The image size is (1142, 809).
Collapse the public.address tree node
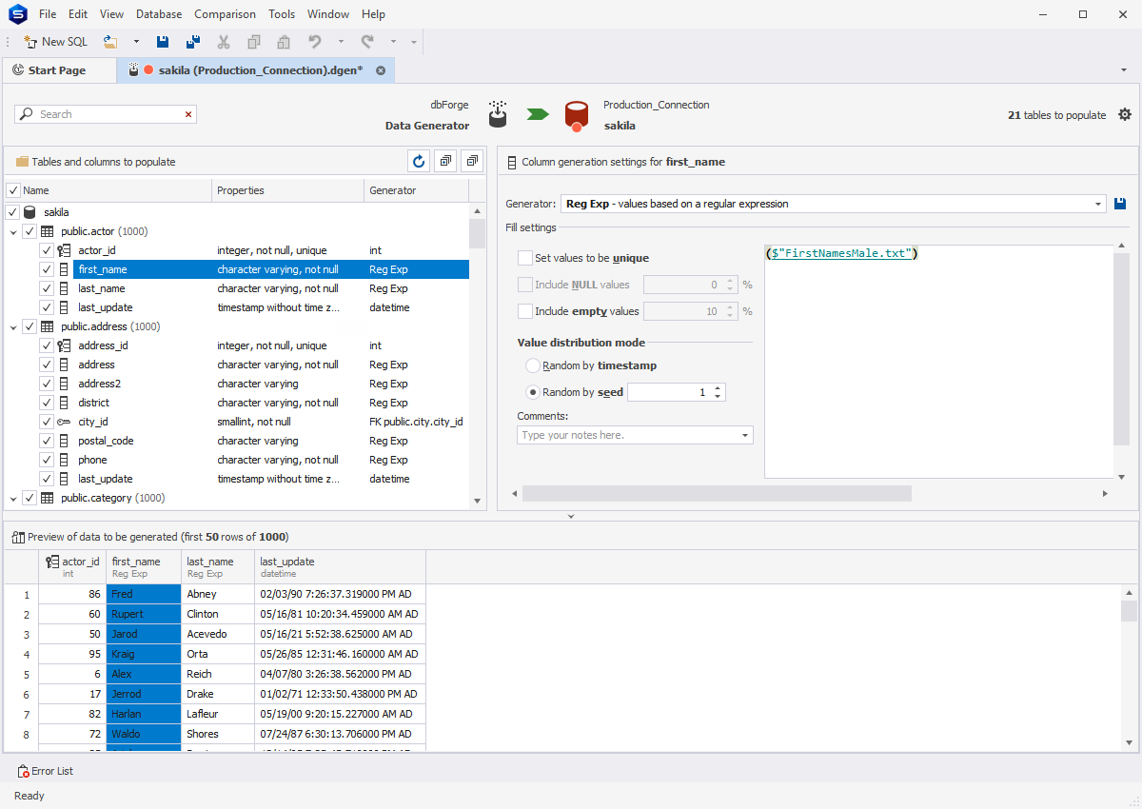pyautogui.click(x=13, y=326)
